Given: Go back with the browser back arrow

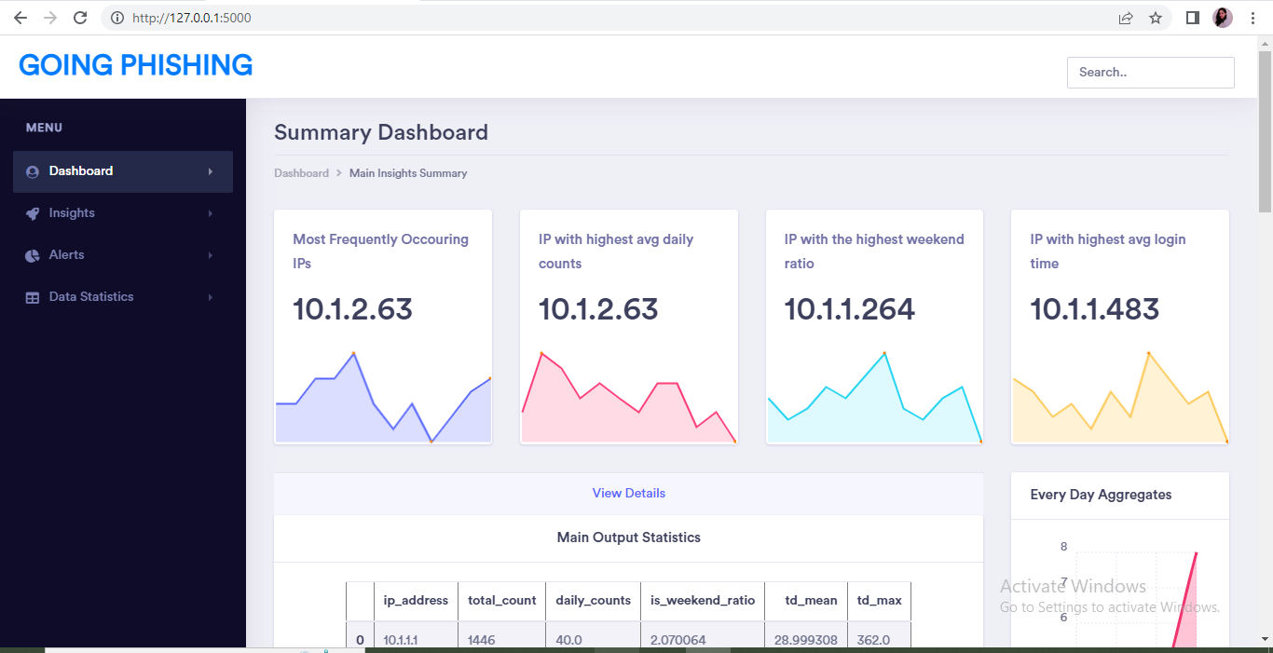Looking at the screenshot, I should [x=21, y=18].
